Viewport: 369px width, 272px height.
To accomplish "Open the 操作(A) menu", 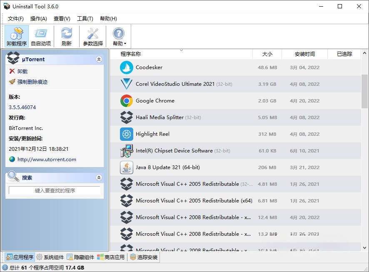I will coord(39,19).
